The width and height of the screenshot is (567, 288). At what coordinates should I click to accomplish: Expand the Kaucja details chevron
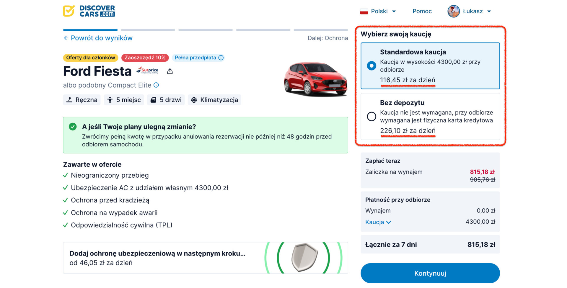point(389,222)
